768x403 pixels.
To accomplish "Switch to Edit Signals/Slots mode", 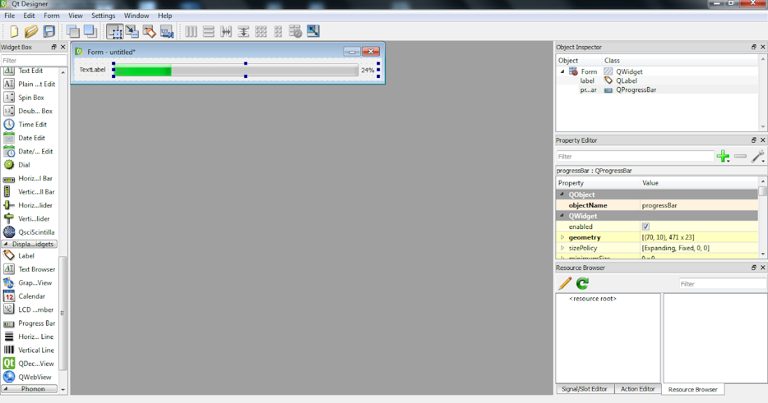I will pyautogui.click(x=133, y=31).
